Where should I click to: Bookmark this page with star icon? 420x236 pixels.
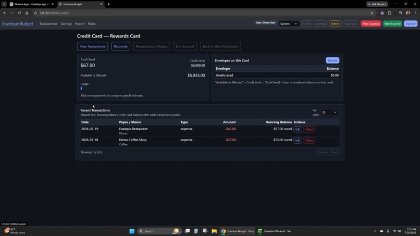[372, 13]
